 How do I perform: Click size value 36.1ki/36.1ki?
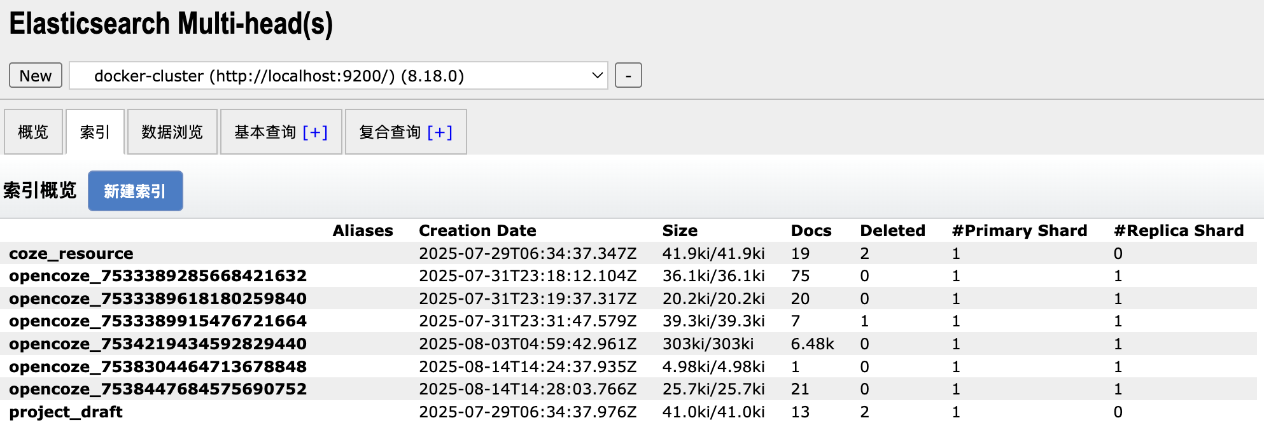coord(713,275)
